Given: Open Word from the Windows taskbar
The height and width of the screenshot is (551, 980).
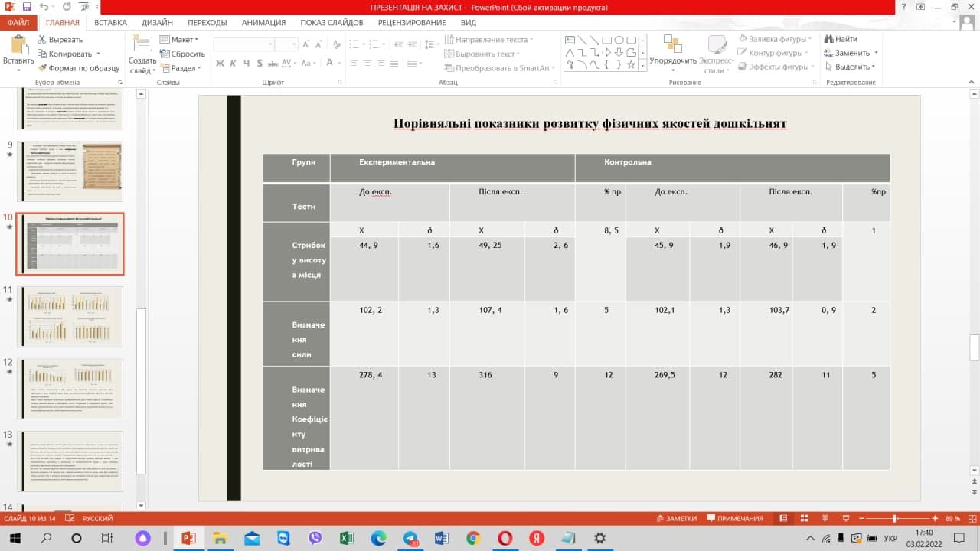Looking at the screenshot, I should [441, 539].
